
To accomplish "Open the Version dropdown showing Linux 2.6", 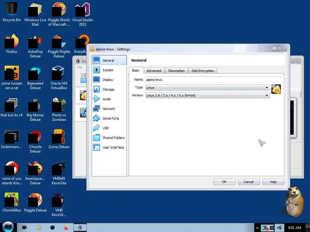I will (207, 95).
